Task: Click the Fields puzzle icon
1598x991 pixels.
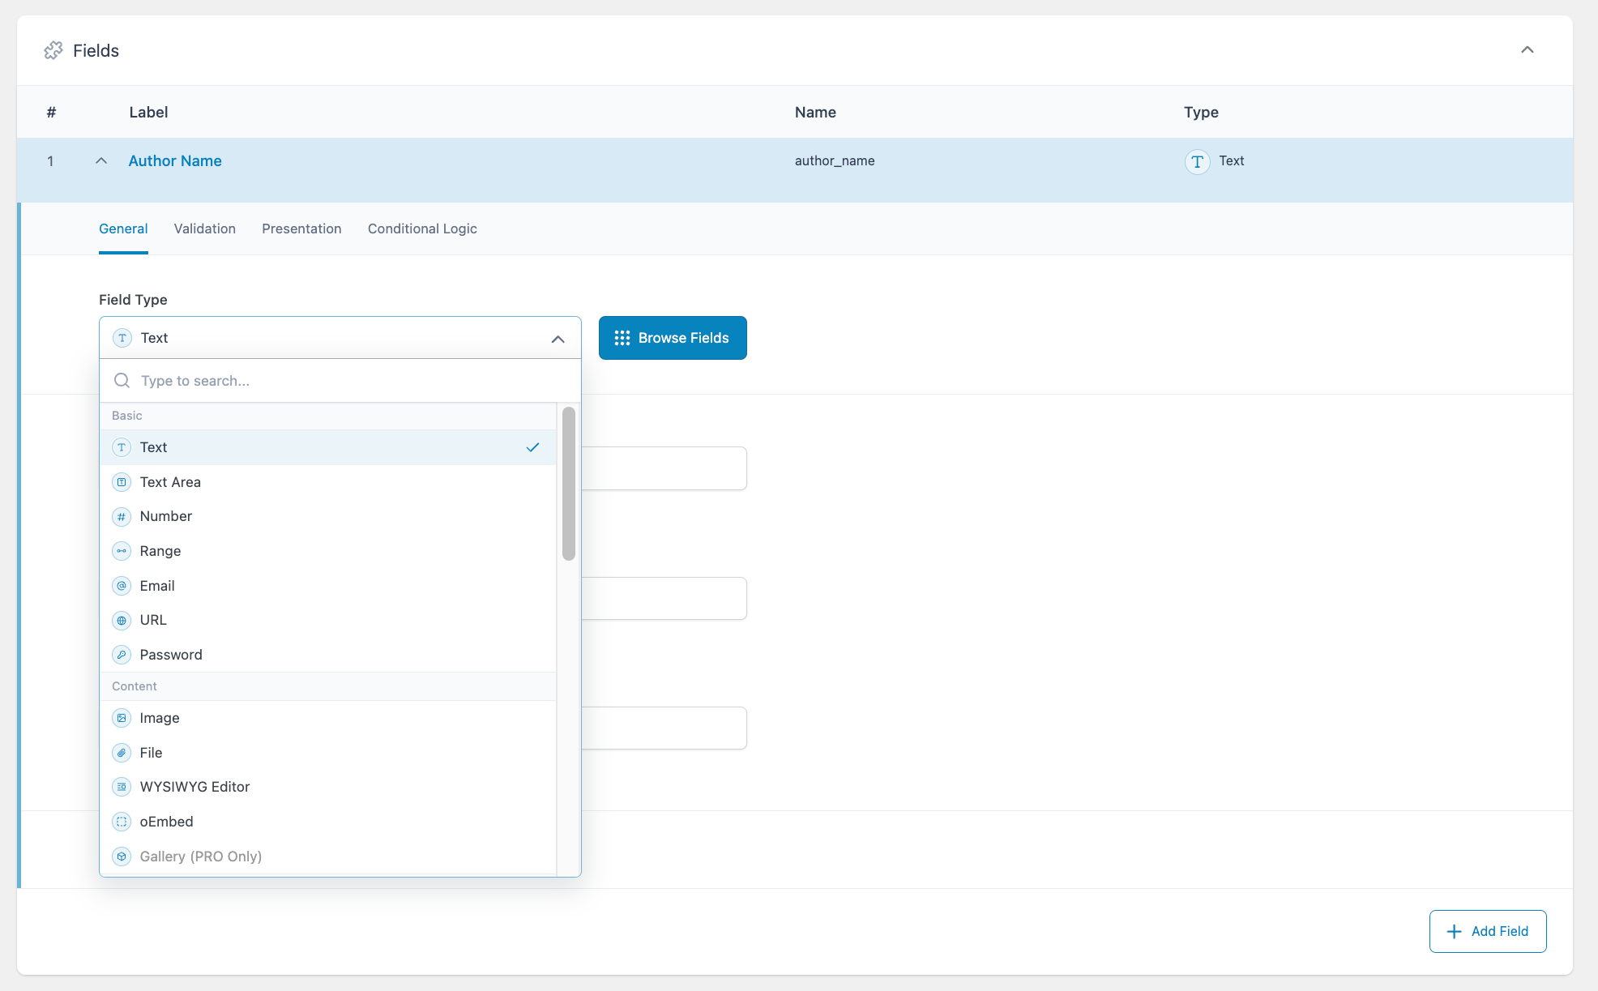Action: point(53,49)
